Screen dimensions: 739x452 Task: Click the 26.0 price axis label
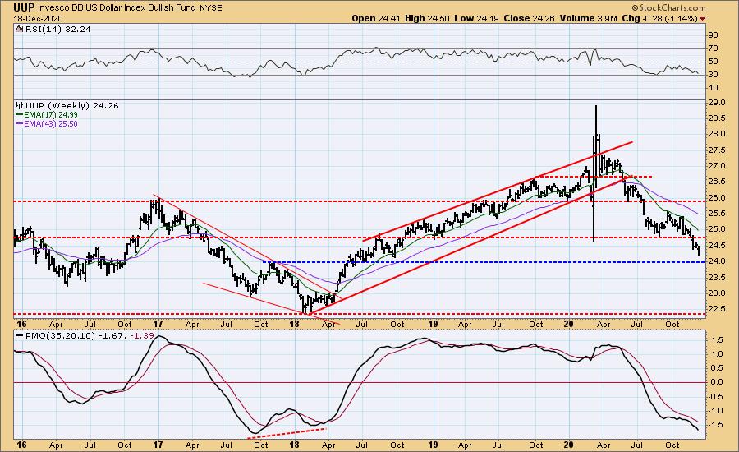pyautogui.click(x=716, y=198)
